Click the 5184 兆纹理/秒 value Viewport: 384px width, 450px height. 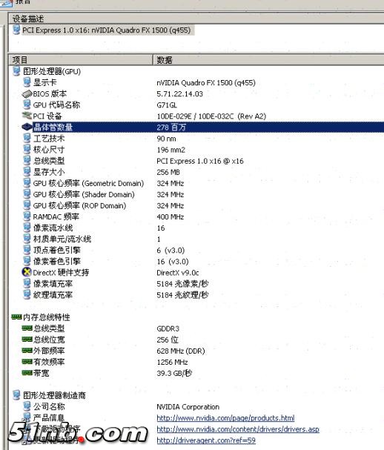(x=182, y=295)
